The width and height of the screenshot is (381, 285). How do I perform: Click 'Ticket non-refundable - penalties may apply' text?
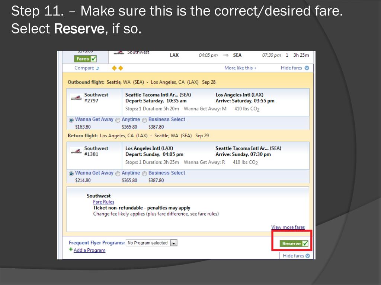tap(142, 208)
